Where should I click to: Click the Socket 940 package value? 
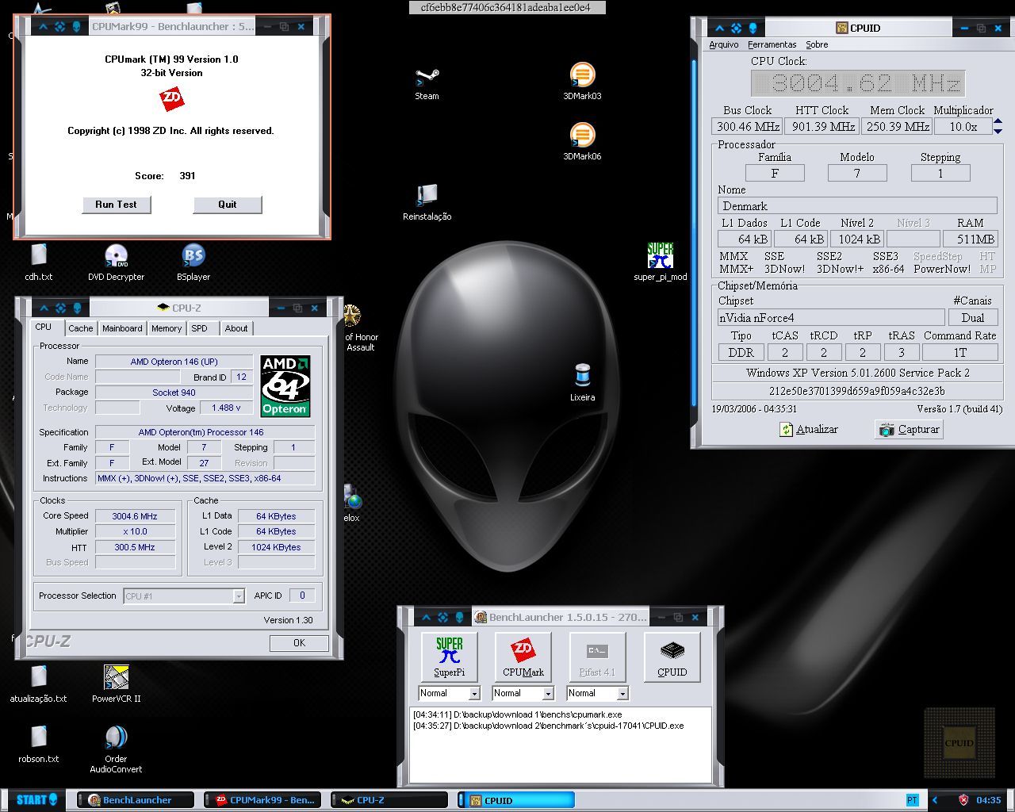(x=174, y=393)
